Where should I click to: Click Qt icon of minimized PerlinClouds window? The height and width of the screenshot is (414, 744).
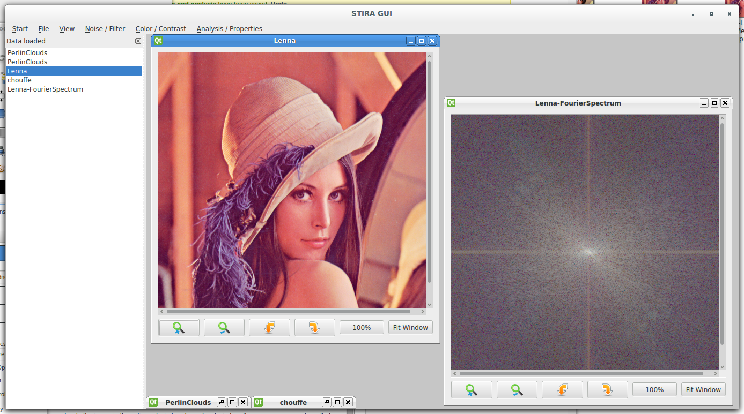click(x=153, y=402)
